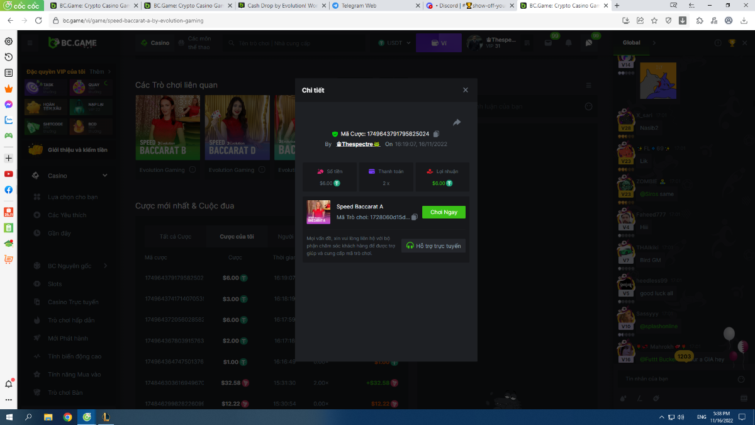Switch to the Telegram Web tab
The width and height of the screenshot is (755, 425).
[375, 6]
